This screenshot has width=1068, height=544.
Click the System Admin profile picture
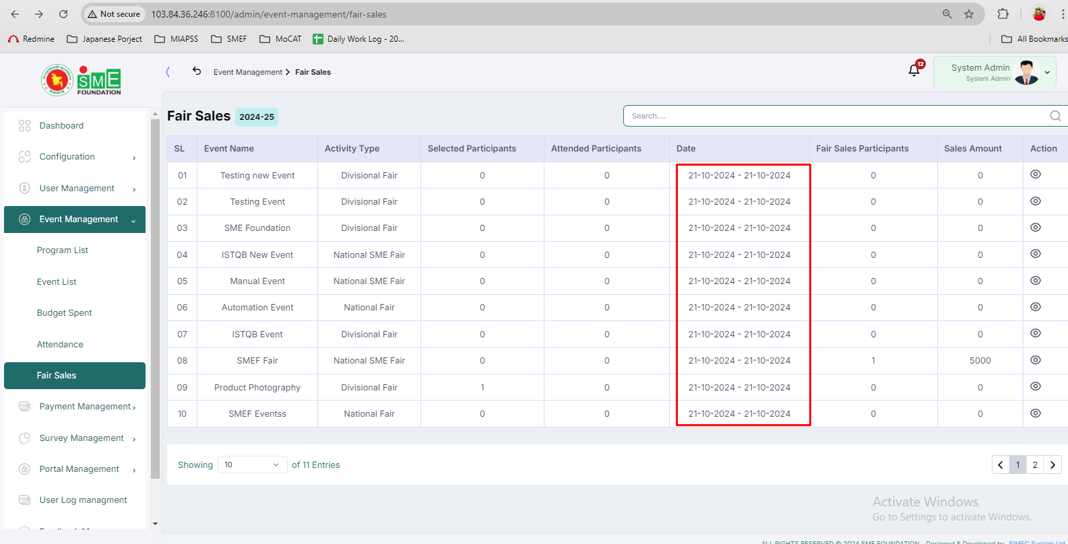tap(1026, 72)
